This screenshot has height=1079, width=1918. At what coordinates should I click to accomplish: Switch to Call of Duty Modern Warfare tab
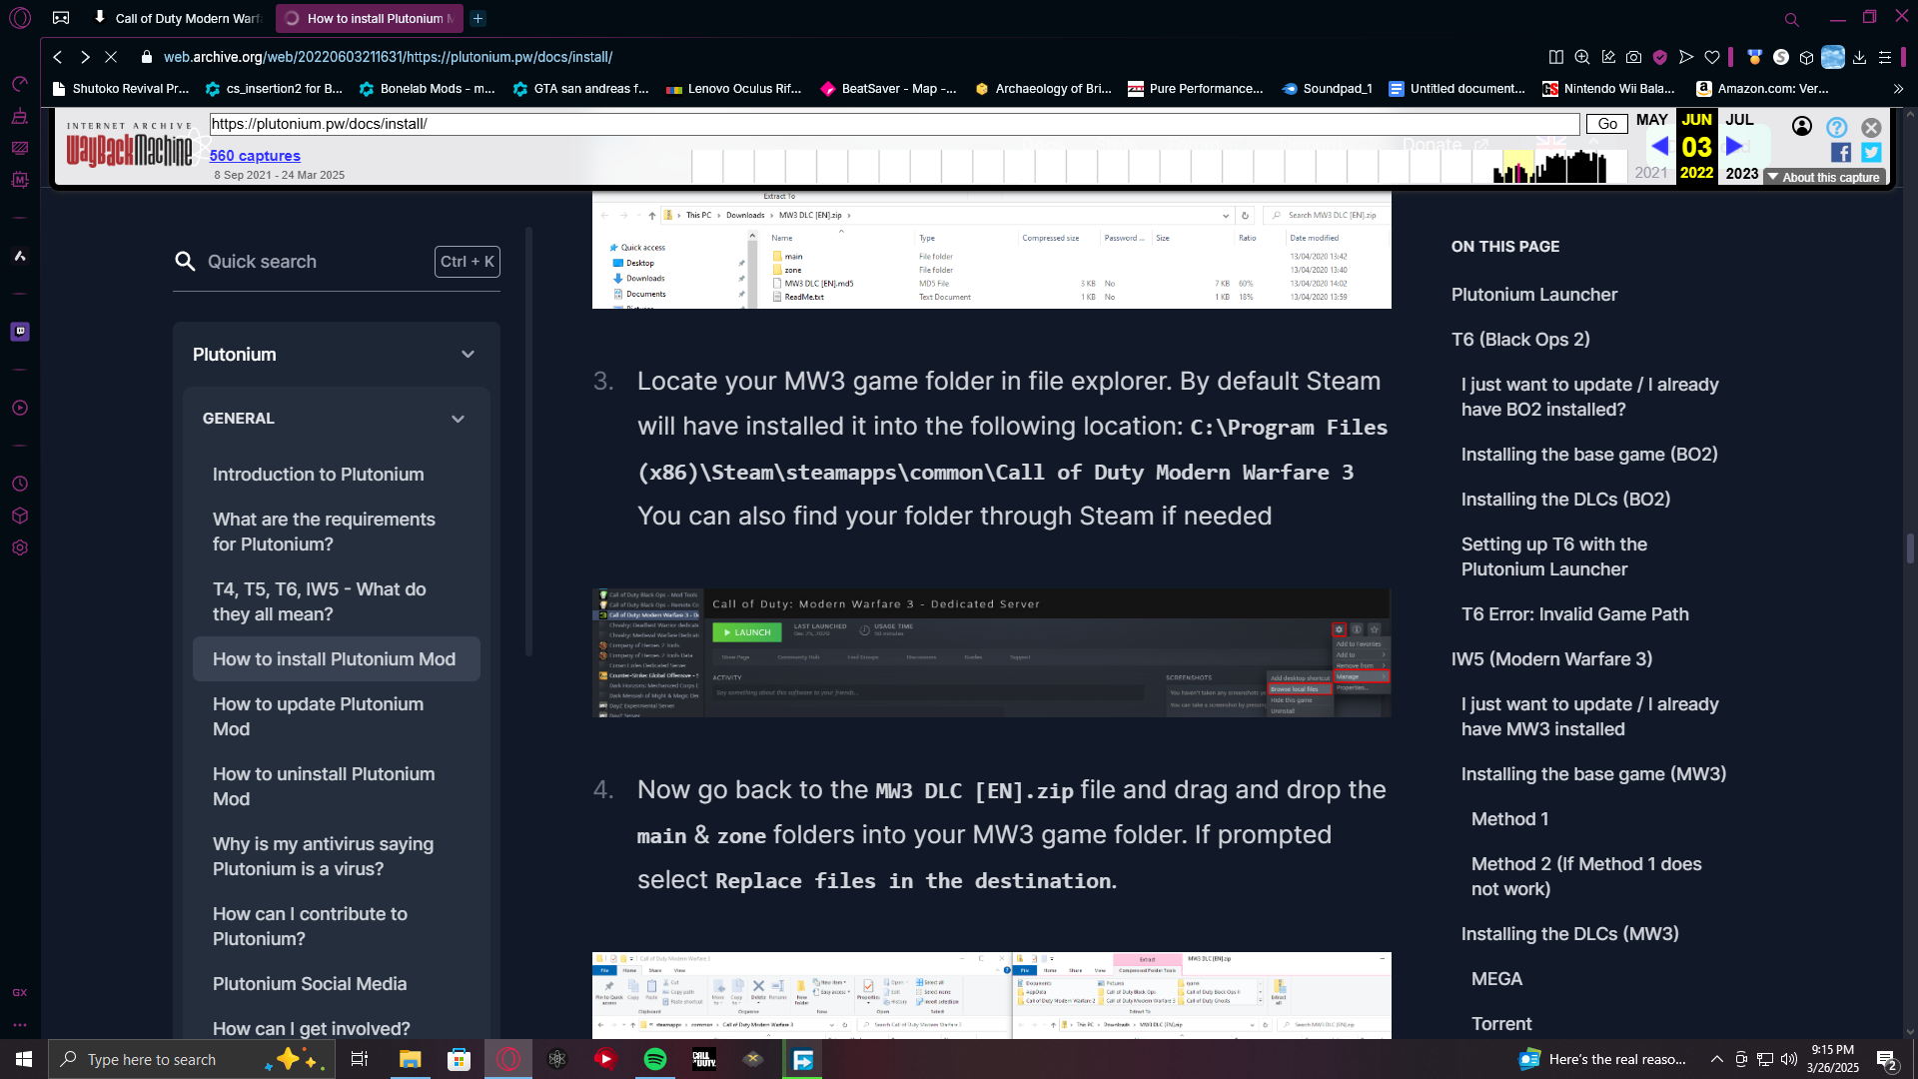coord(180,18)
